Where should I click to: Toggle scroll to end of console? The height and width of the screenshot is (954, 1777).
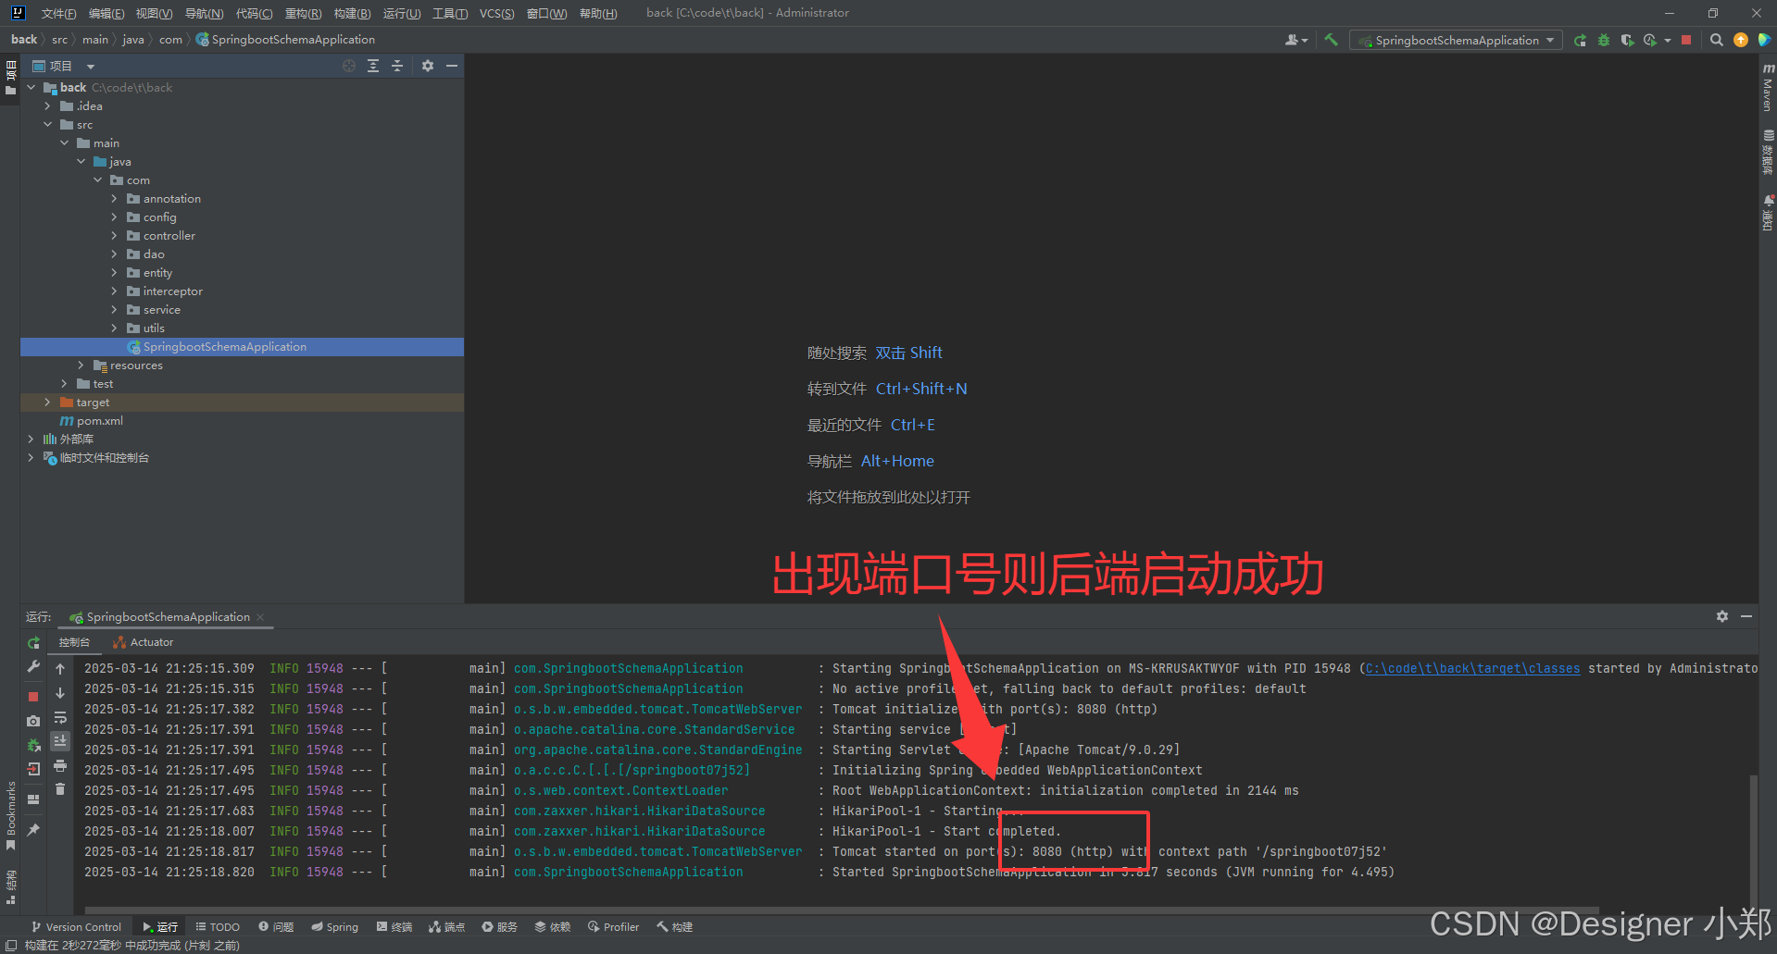pos(60,740)
